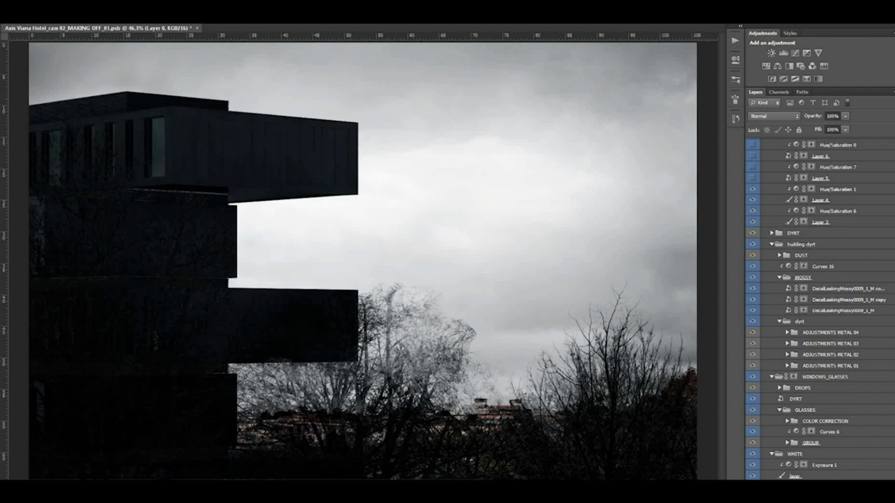
Task: Collapse the MOSSY group
Action: pos(779,277)
